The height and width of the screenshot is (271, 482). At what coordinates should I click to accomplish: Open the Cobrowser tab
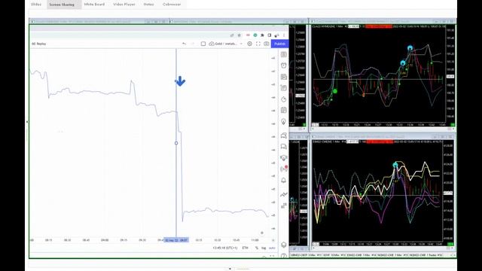pos(172,5)
